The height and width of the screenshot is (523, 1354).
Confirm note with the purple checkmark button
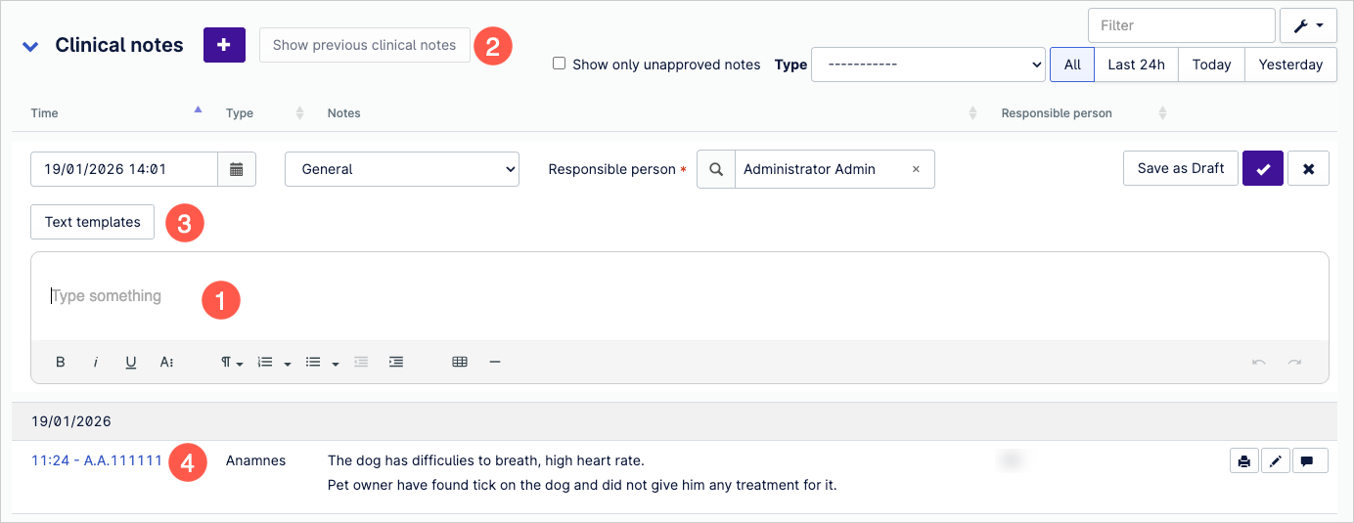[x=1263, y=169]
